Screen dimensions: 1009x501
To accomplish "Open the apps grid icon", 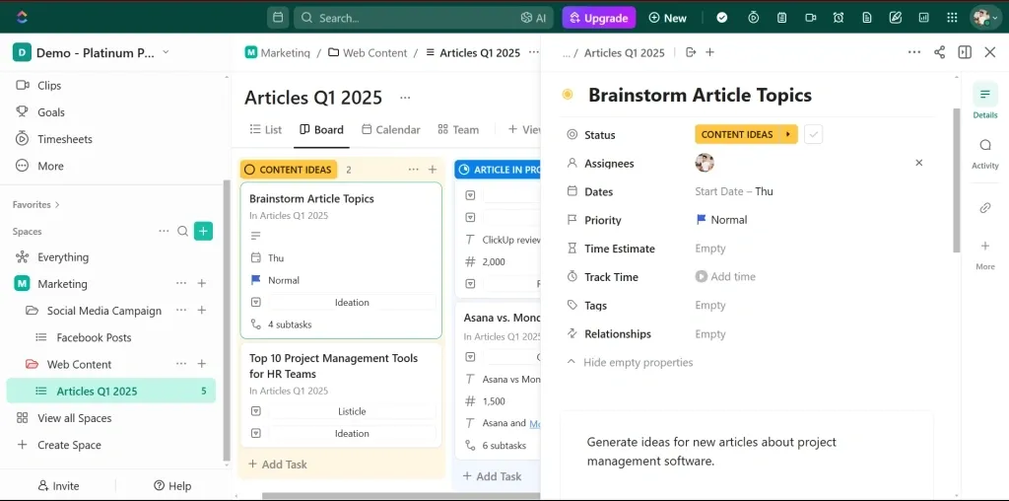I will [x=952, y=18].
